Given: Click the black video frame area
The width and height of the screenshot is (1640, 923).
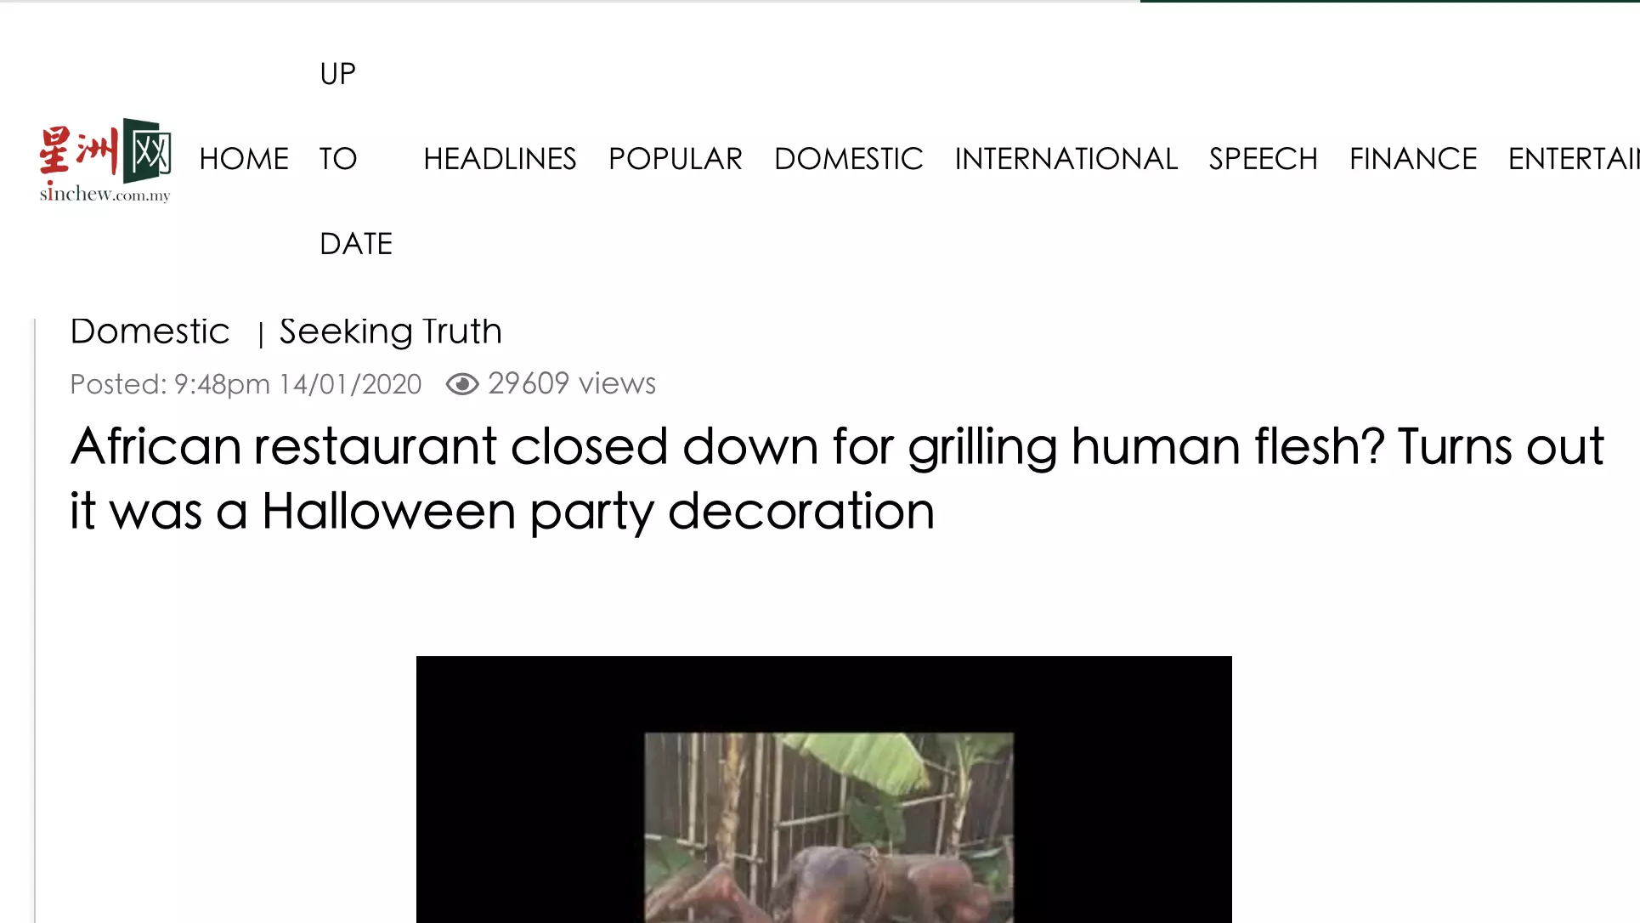Looking at the screenshot, I should coord(823,790).
